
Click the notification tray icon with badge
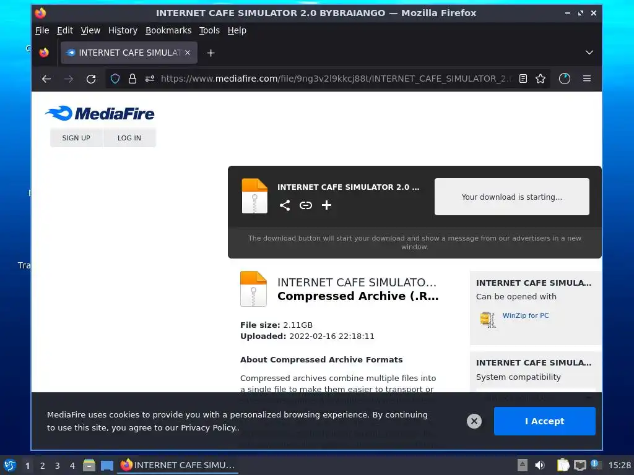tap(596, 464)
